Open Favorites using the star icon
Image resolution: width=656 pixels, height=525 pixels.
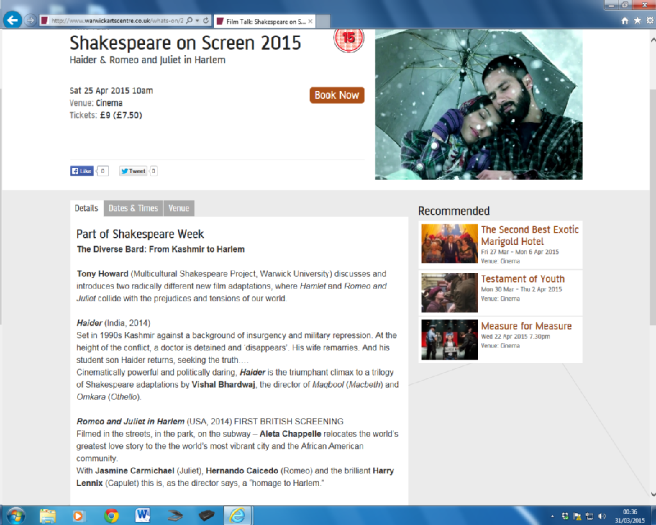(637, 21)
